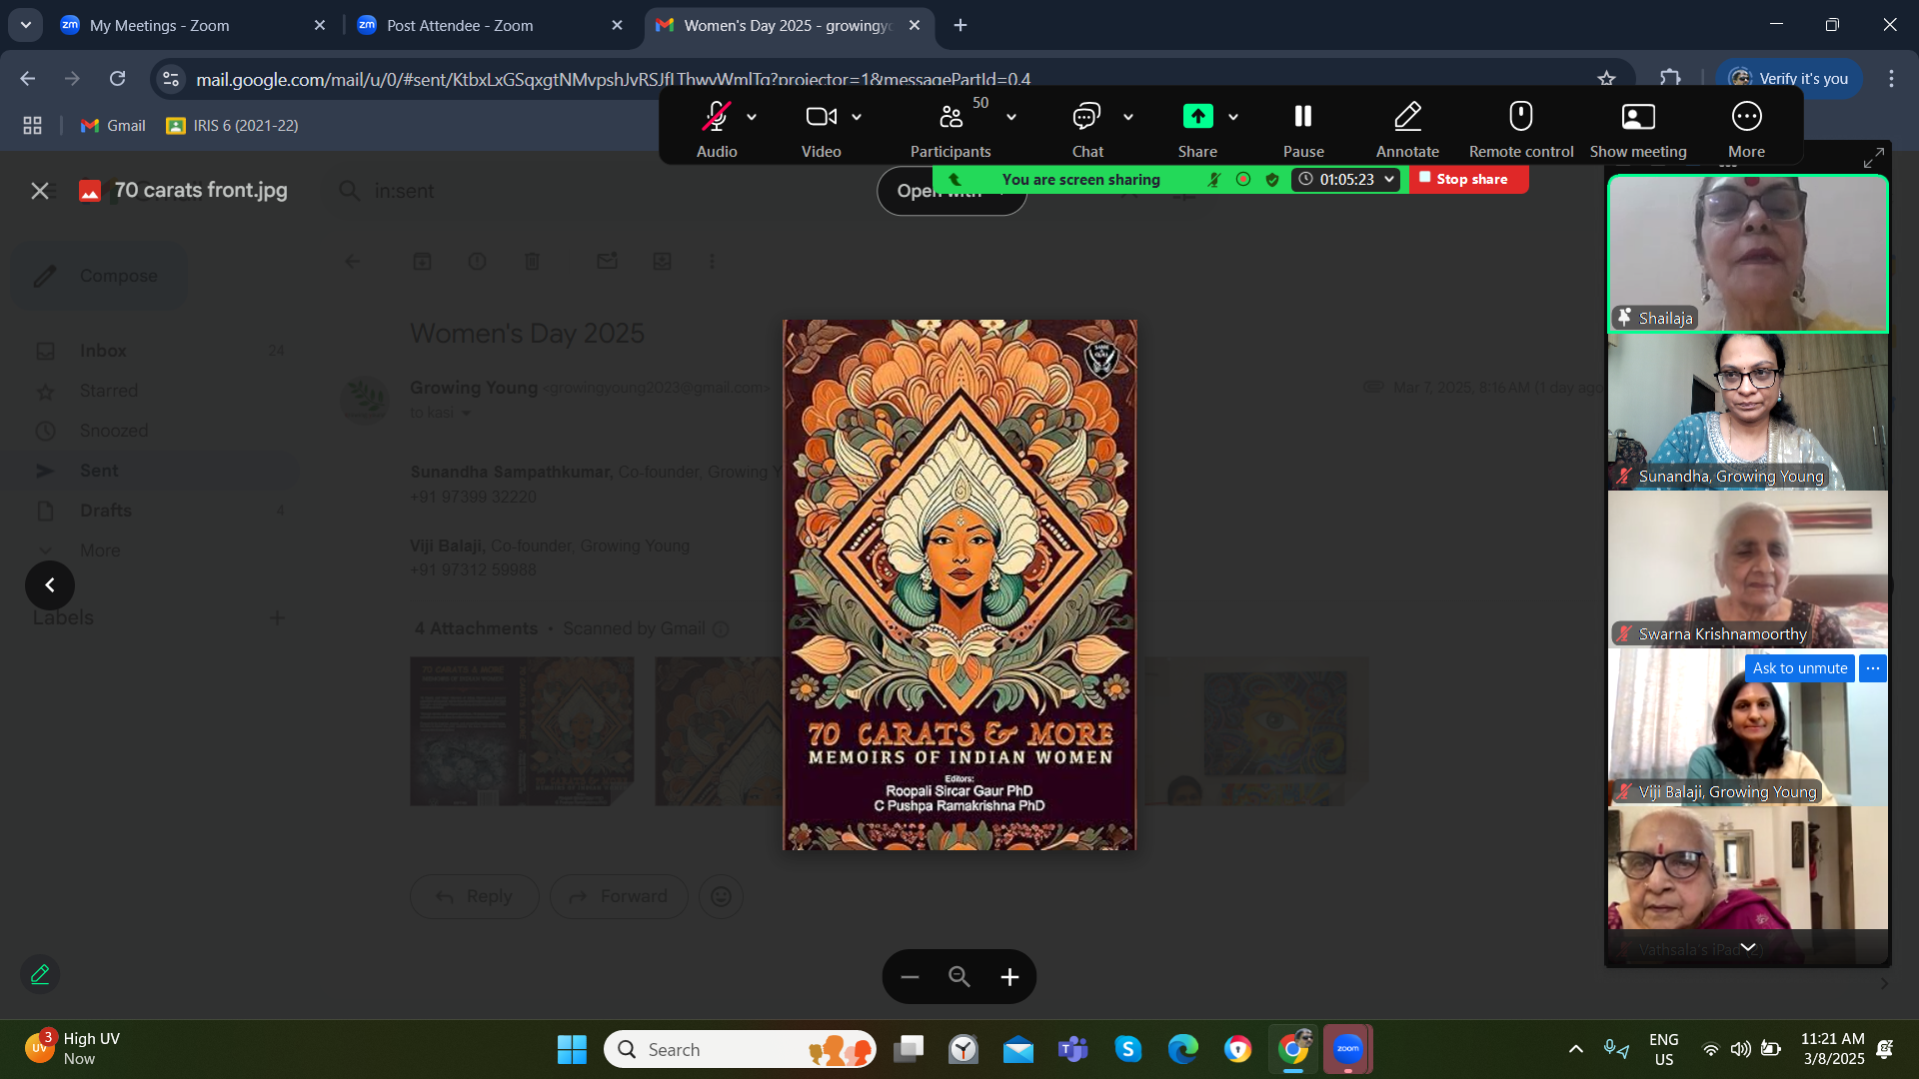Expand more participant videos with down chevron
1919x1079 pixels.
(x=1747, y=947)
